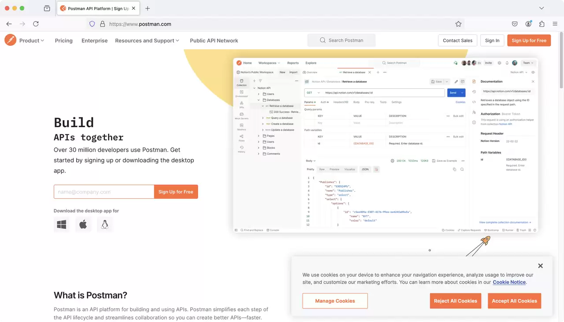Open the Cookie Notice link

pos(509,282)
